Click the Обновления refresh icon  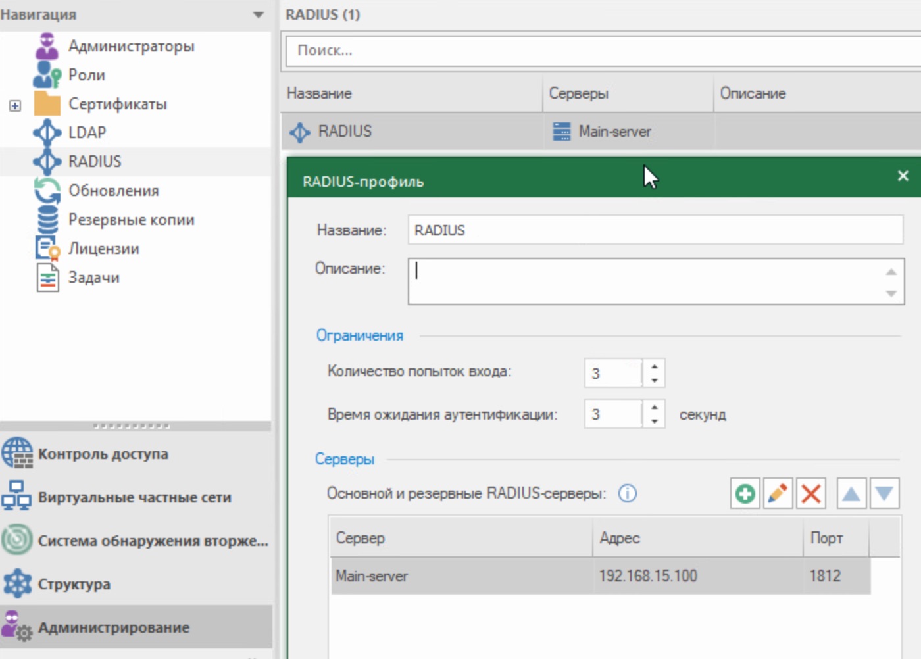pyautogui.click(x=47, y=191)
